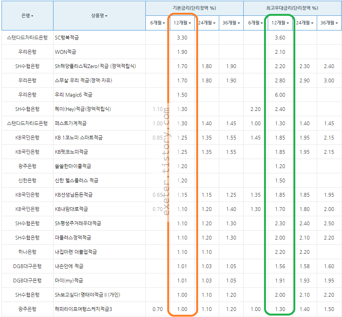
Task: Click the 1.50 base rate for 우리 Magic6
Action: (x=182, y=95)
